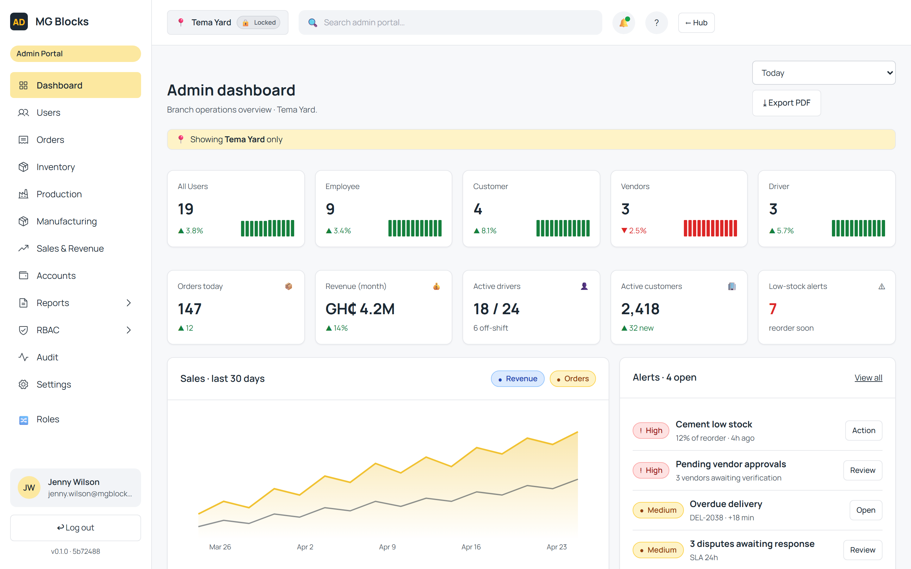This screenshot has width=911, height=569.
Task: Click the Sales & Revenue trend icon
Action: pos(23,248)
